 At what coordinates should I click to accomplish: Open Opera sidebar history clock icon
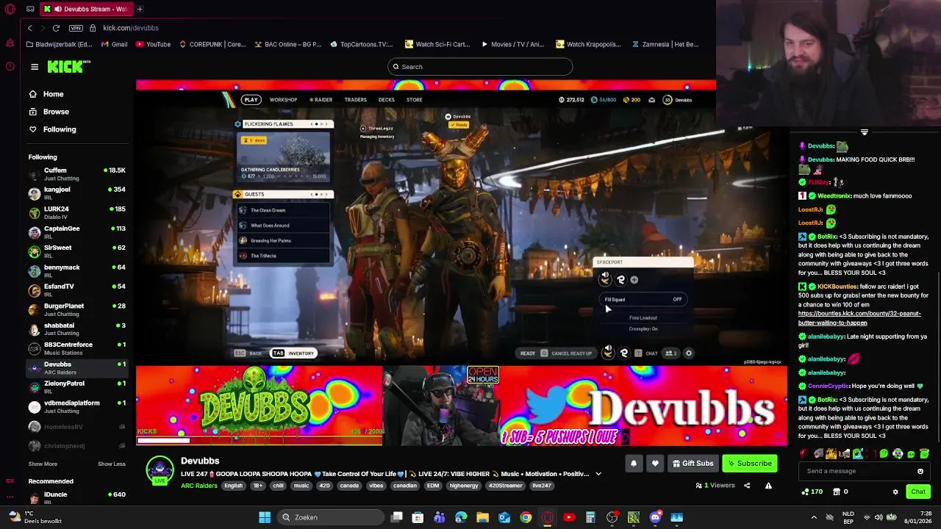[x=10, y=66]
